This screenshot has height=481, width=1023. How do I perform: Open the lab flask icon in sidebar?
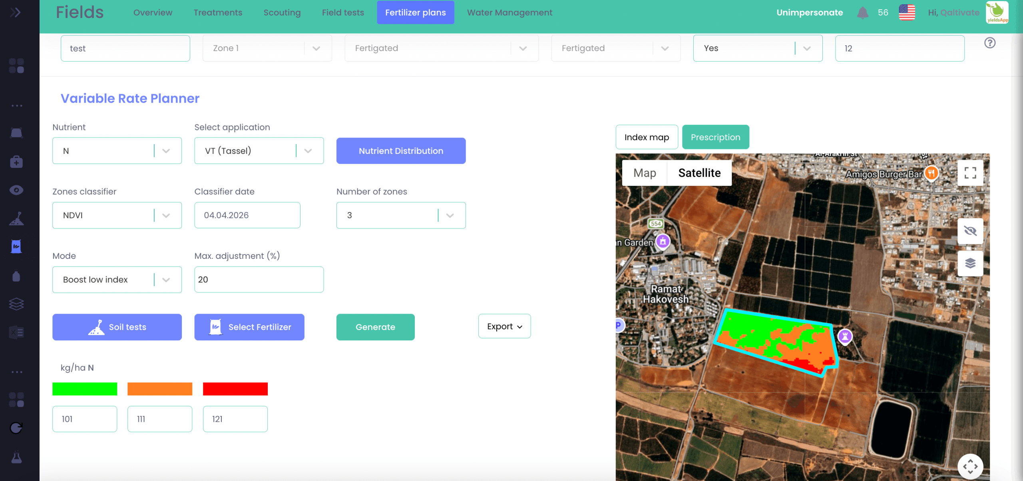[x=16, y=457]
